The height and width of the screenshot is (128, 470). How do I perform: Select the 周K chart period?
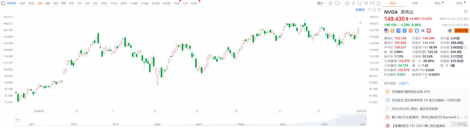48,3
